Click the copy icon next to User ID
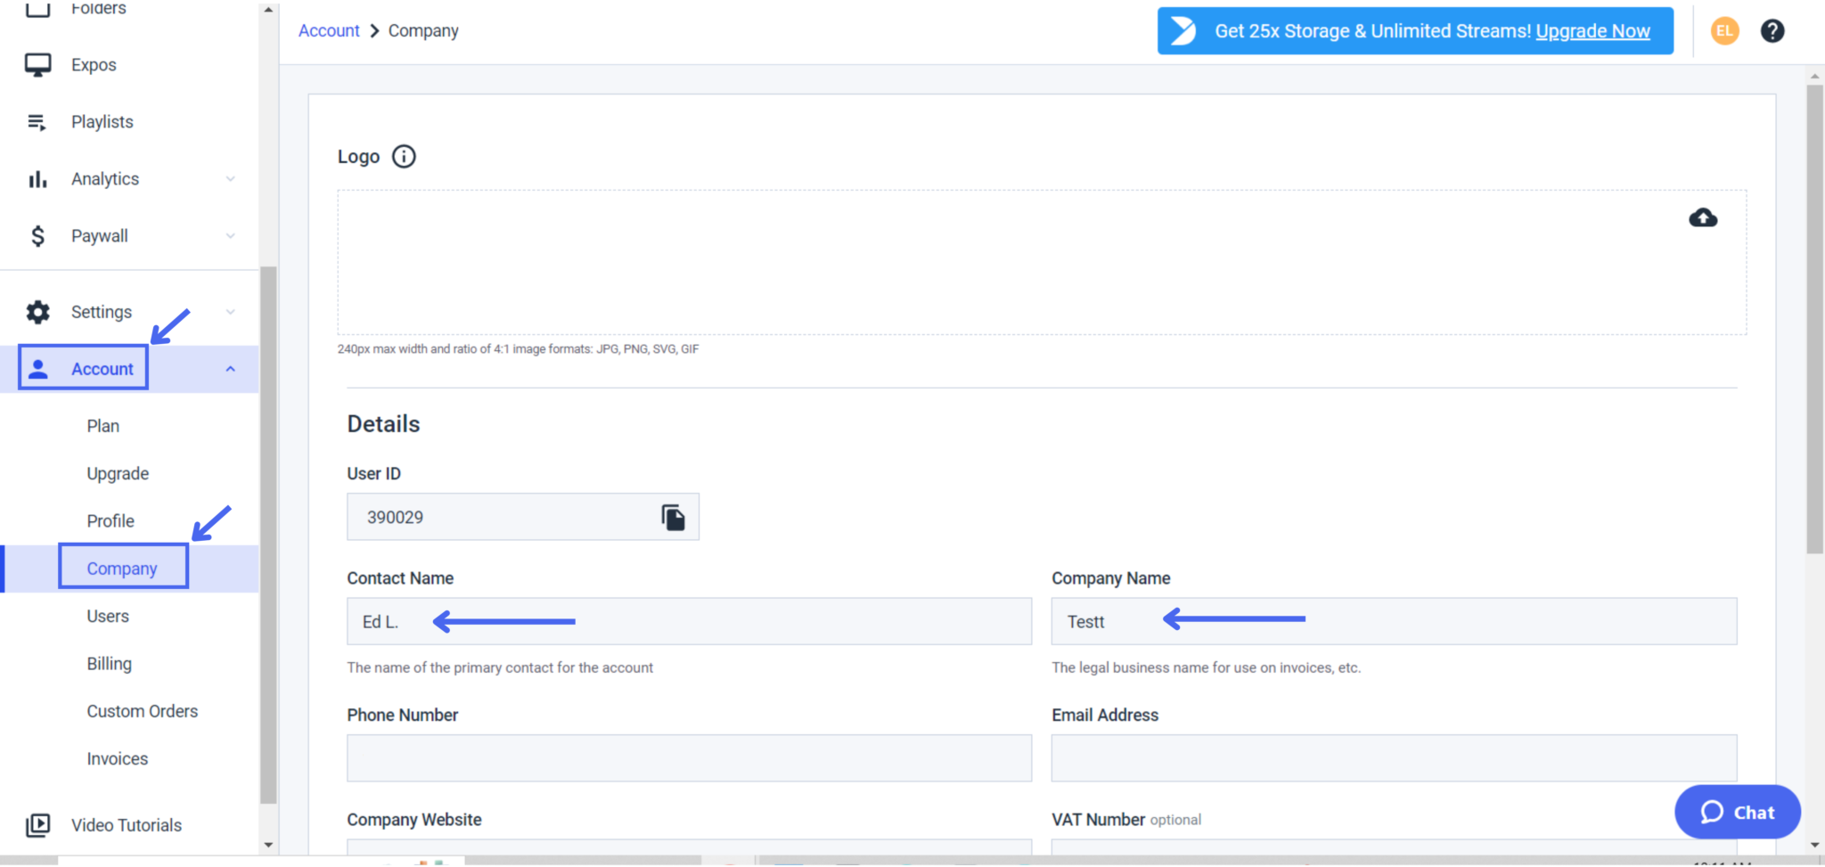This screenshot has height=867, width=1825. 671,517
